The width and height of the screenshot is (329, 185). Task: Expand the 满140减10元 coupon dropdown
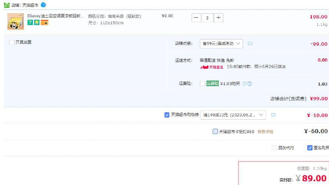(233, 115)
